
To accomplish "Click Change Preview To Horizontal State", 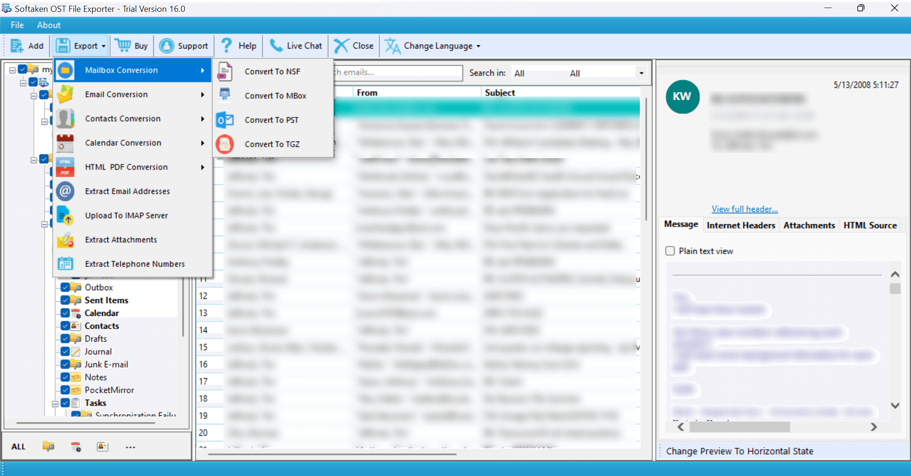I will tap(740, 451).
